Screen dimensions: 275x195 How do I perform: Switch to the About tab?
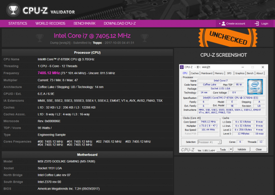[x=259, y=73]
